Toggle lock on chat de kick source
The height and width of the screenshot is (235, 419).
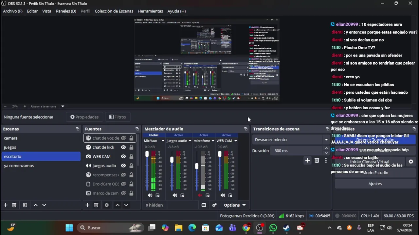(131, 147)
